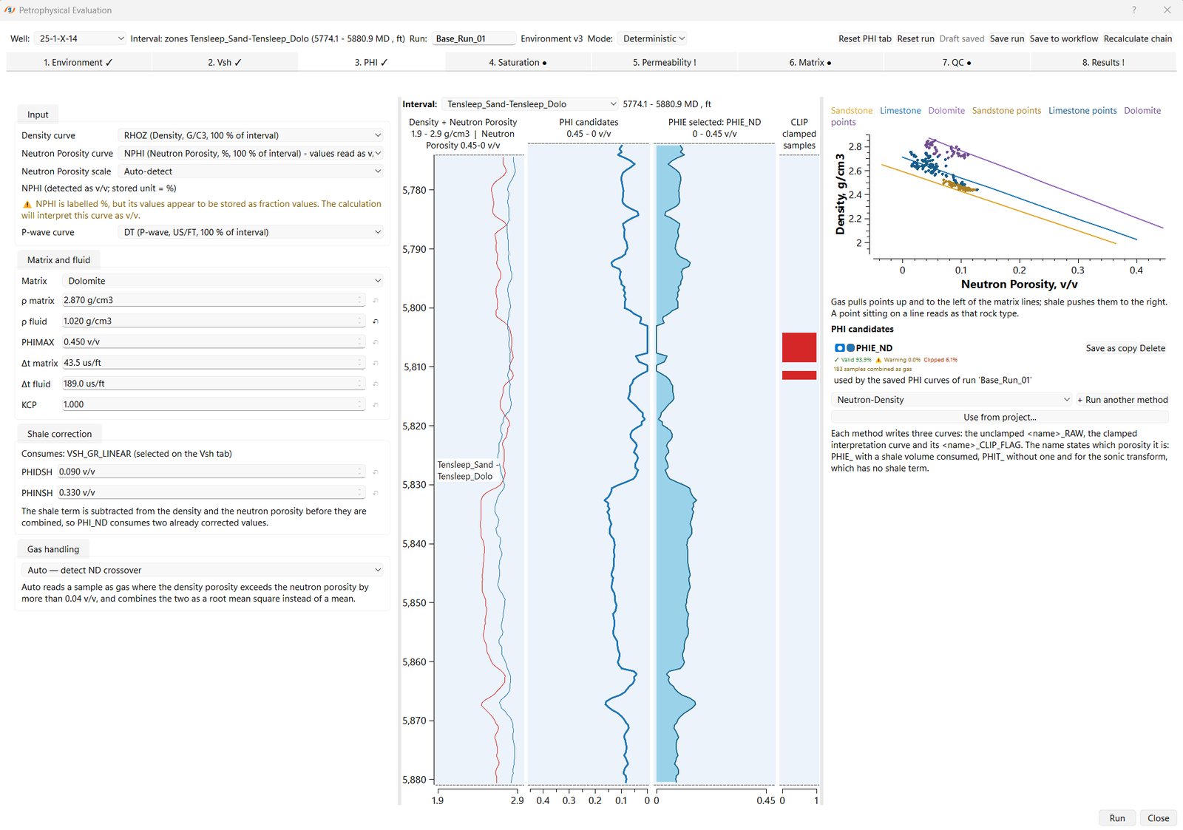Open the Mode Deterministic dropdown
The image size is (1183, 830).
click(654, 38)
